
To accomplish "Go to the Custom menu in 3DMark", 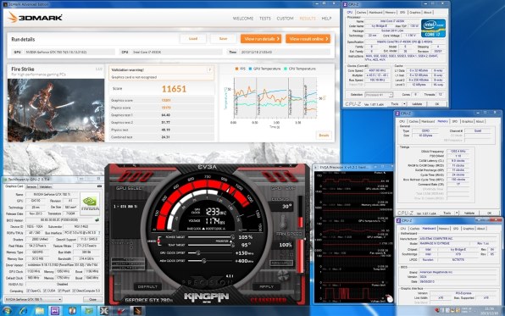I will [x=285, y=19].
